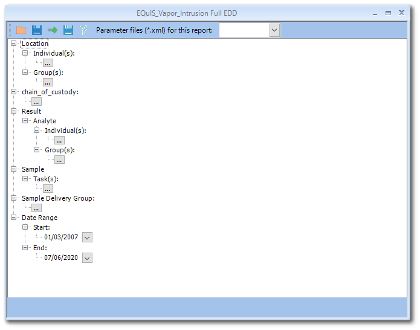Open the End date 07/06/2020 dropdown
This screenshot has height=330, width=420.
click(87, 258)
